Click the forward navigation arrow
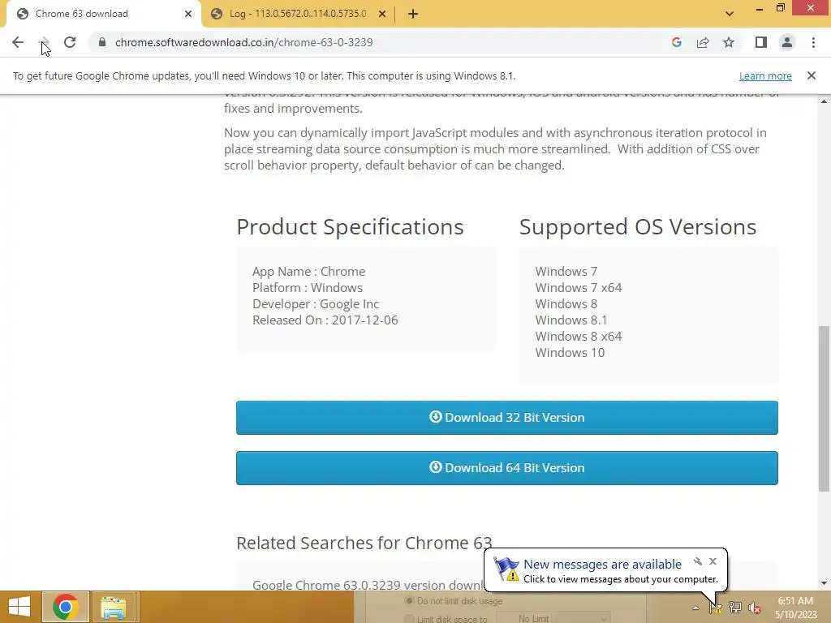This screenshot has width=831, height=623. click(44, 42)
